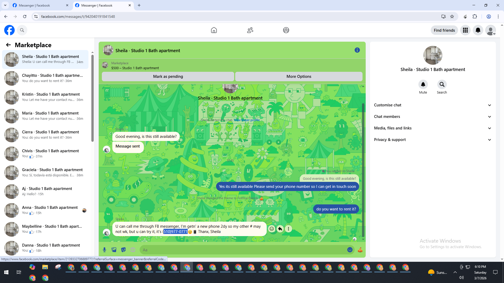The height and width of the screenshot is (283, 504).
Task: Open GIF picker in the composer
Action: (133, 250)
